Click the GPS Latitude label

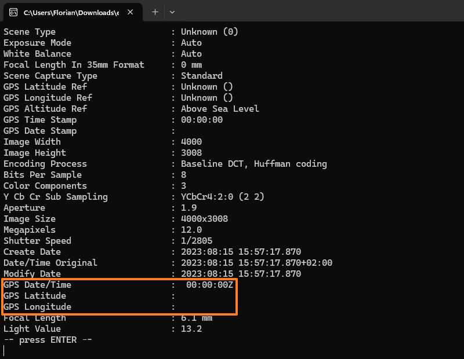click(x=35, y=296)
